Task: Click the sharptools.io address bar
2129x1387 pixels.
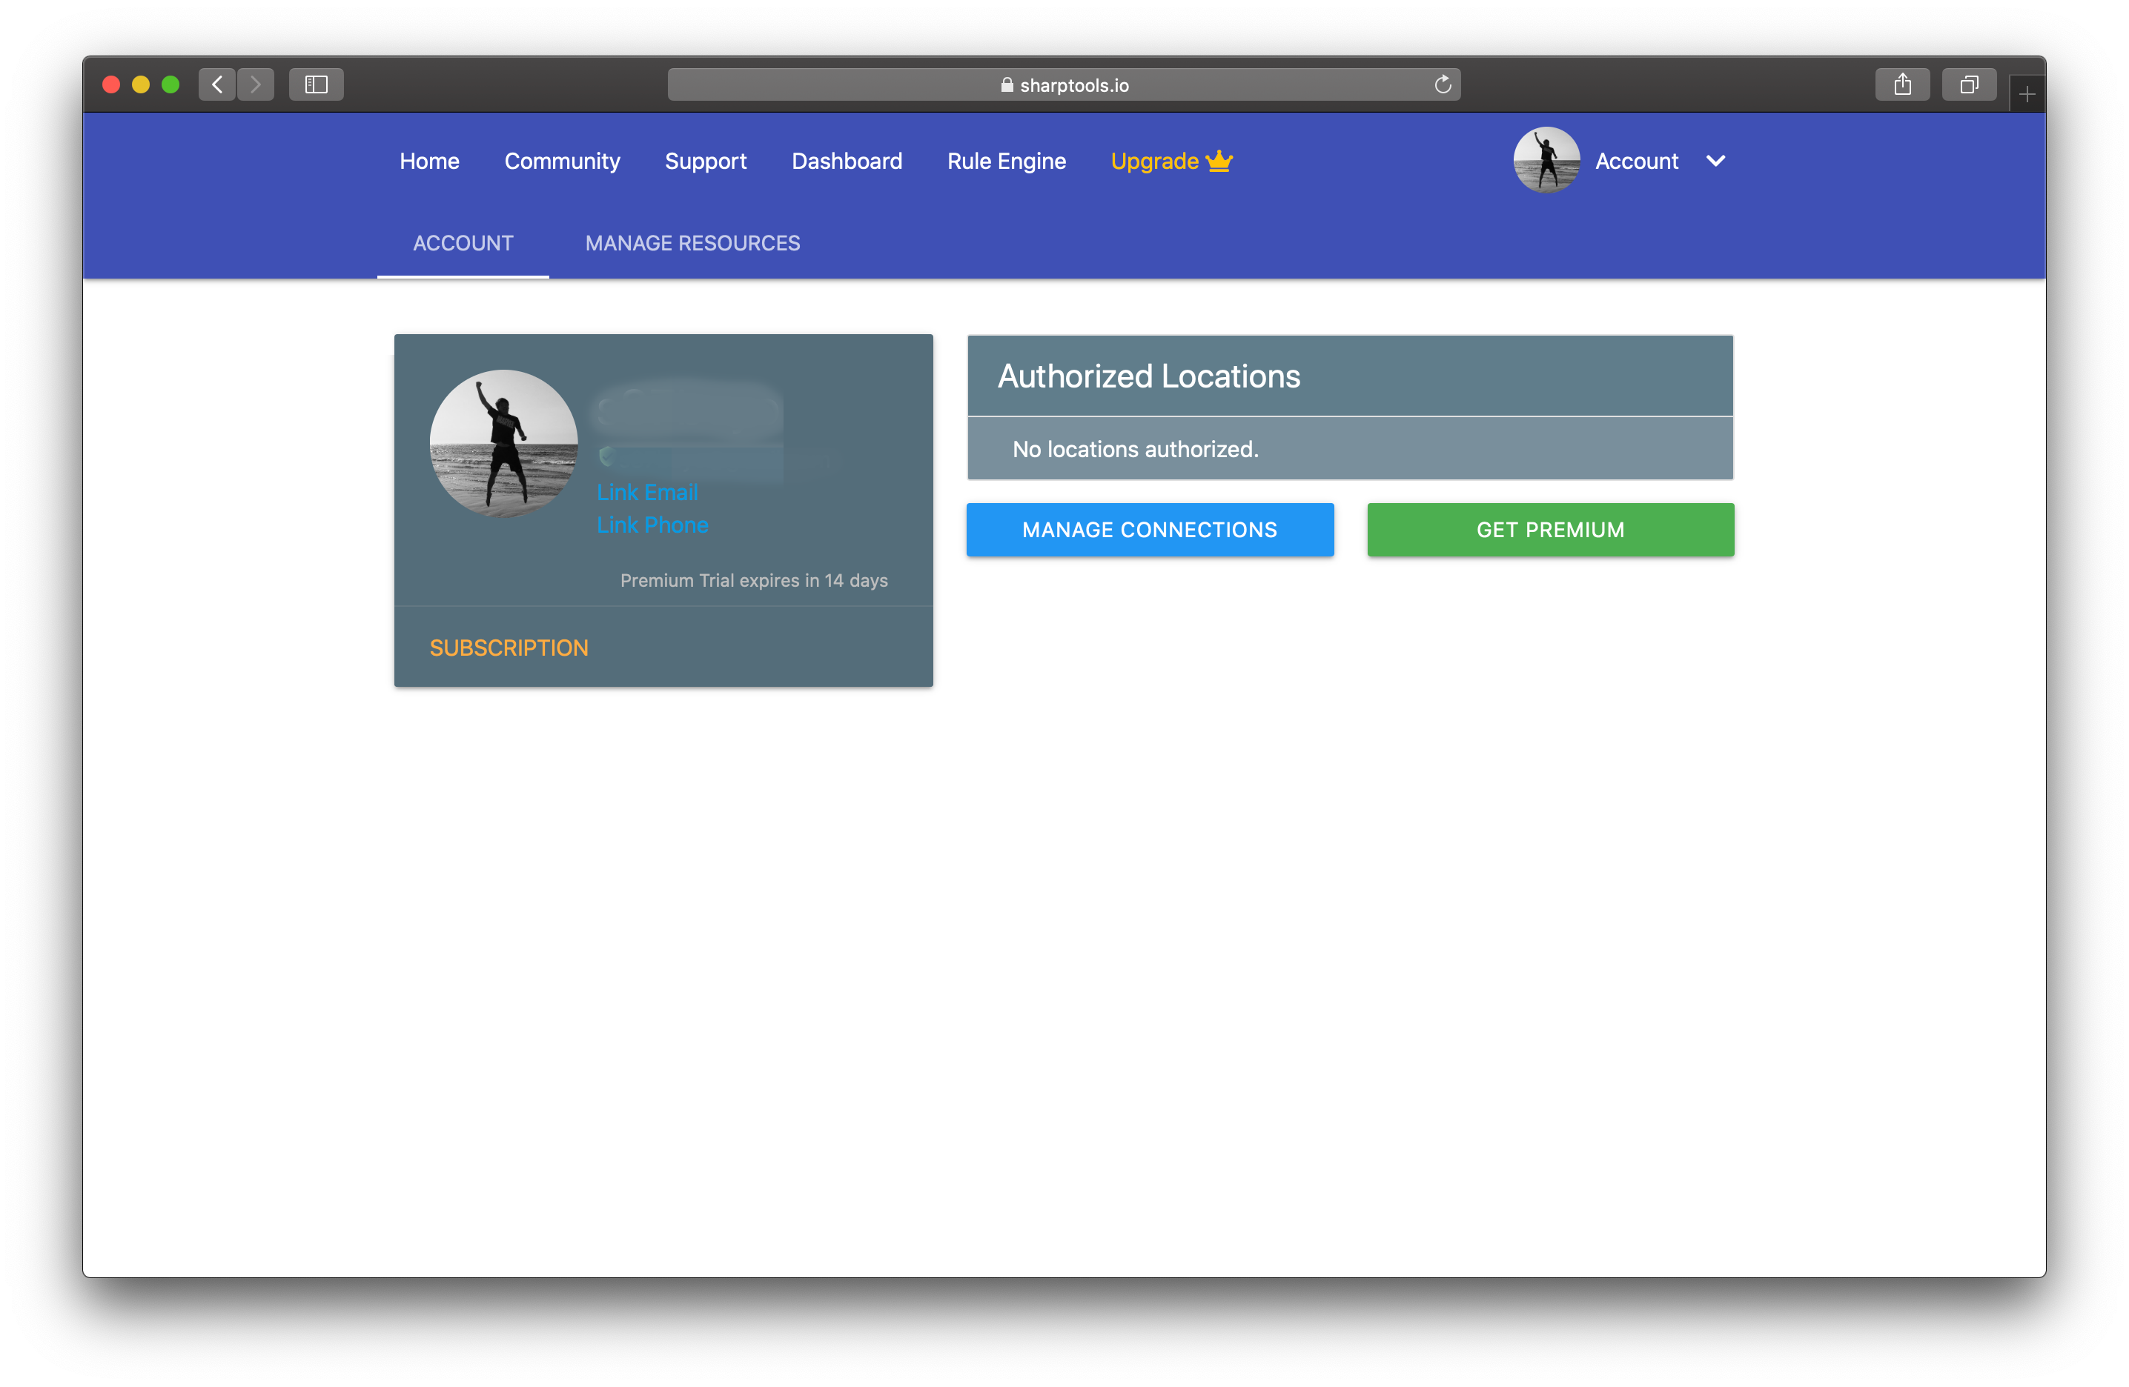Action: (x=1063, y=85)
